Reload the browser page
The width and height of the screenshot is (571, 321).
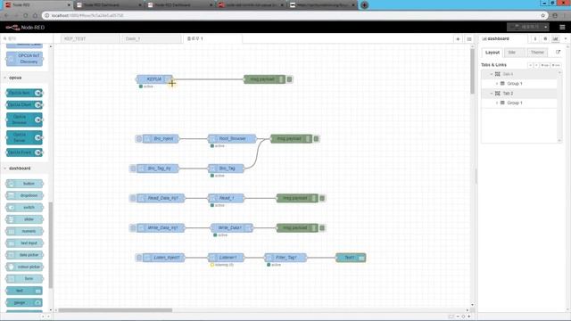[26, 15]
